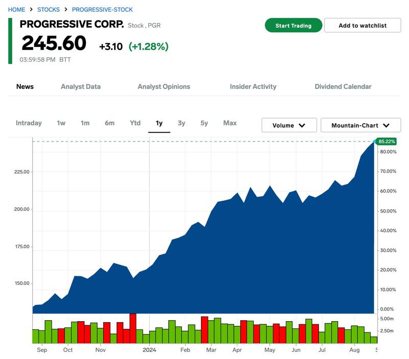The image size is (409, 359).
Task: Click the Start Trading button
Action: tap(293, 25)
